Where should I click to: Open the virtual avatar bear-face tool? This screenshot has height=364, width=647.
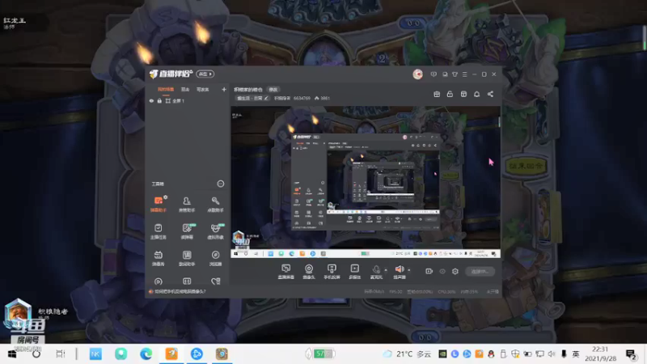tap(215, 231)
